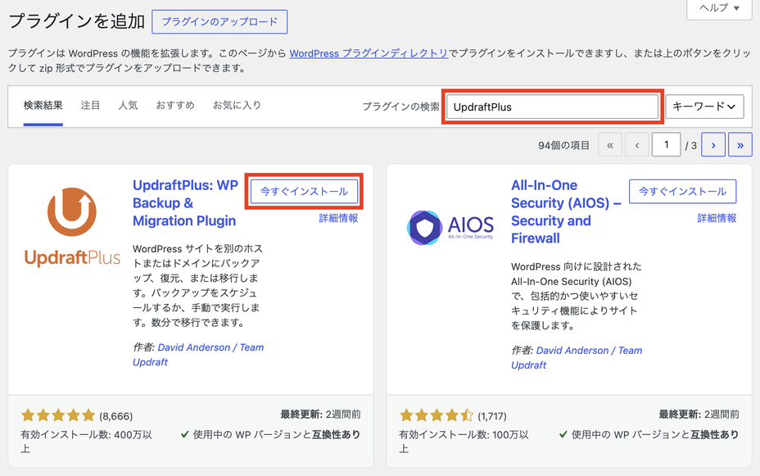Open David Anderson author link under UpdraftPlus
The width and height of the screenshot is (760, 476).
pyautogui.click(x=198, y=355)
